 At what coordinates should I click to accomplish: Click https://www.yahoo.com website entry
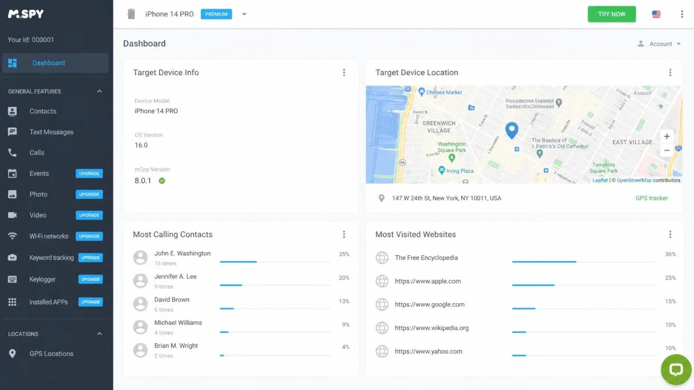click(429, 351)
